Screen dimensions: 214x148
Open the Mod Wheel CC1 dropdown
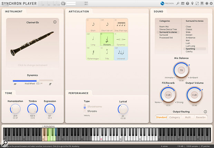(x=42, y=84)
